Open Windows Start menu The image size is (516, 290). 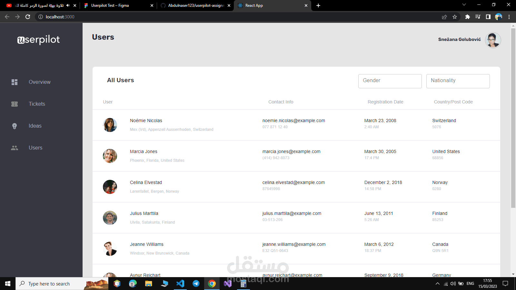pos(8,284)
